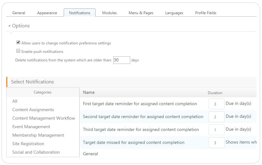The width and height of the screenshot is (262, 165).
Task: Switch to the Languages tab
Action: pyautogui.click(x=174, y=13)
